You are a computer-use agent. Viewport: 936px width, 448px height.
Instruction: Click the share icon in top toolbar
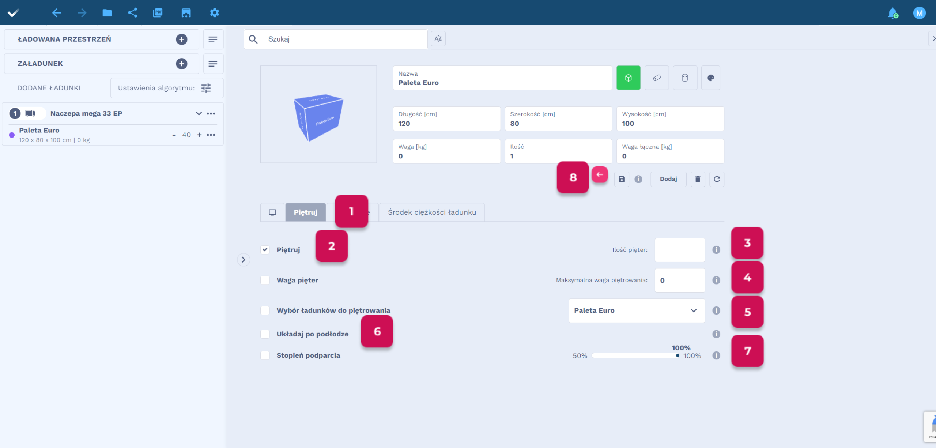132,13
